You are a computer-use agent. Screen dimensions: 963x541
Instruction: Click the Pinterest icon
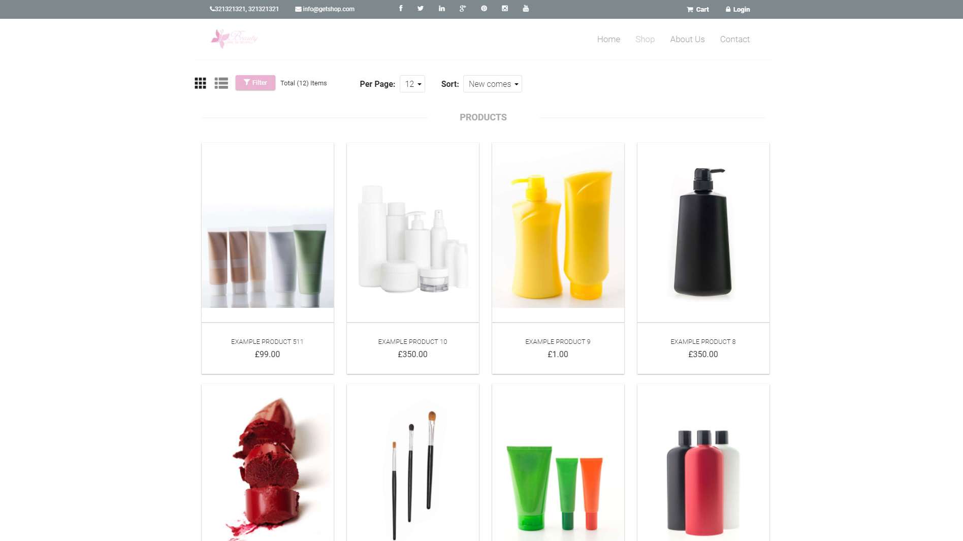point(484,9)
